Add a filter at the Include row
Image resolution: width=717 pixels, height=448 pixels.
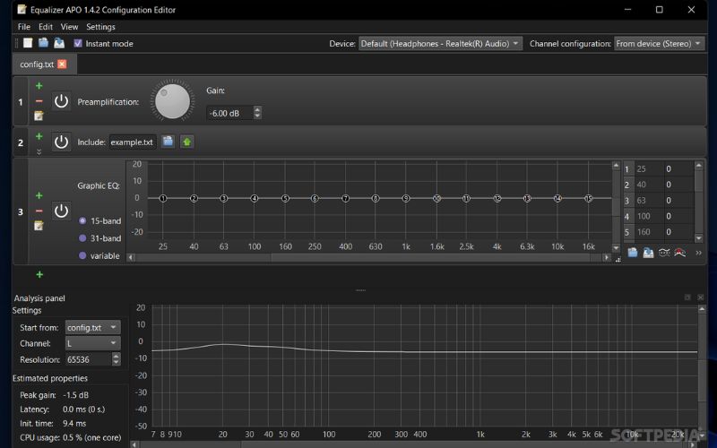tap(39, 136)
